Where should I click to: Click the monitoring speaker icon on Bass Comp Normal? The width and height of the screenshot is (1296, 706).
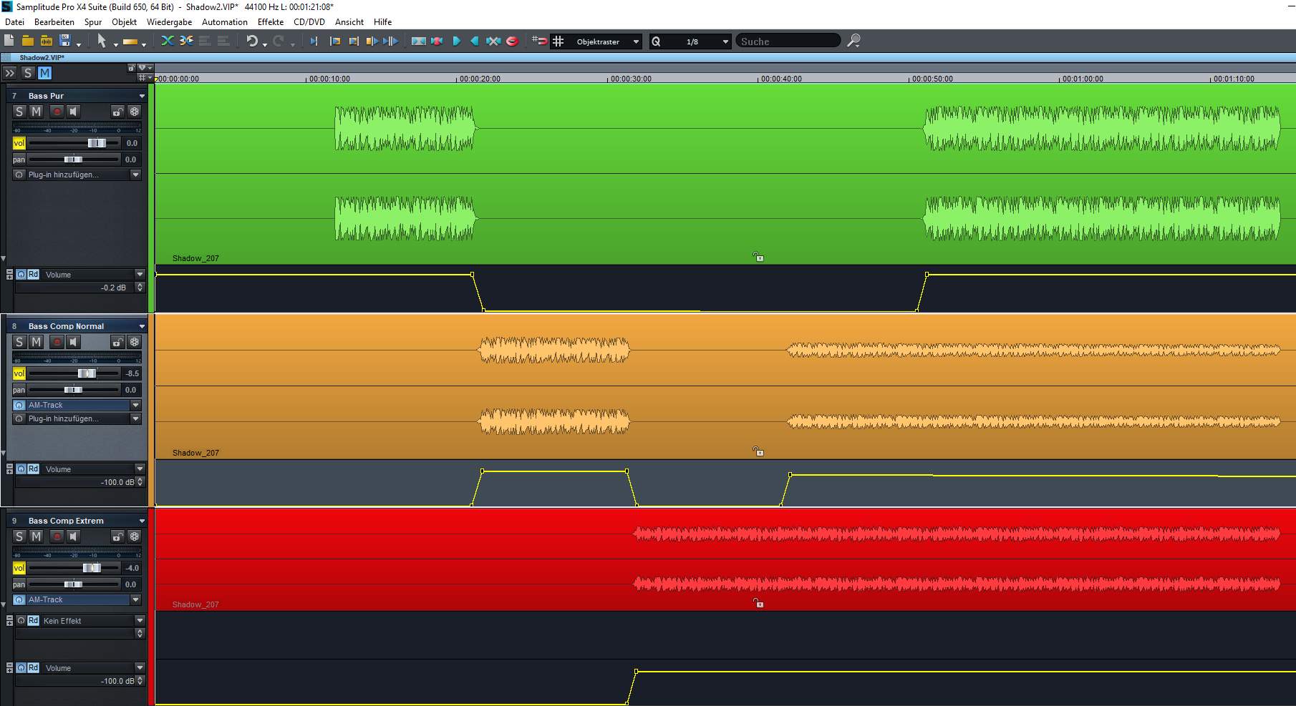73,342
